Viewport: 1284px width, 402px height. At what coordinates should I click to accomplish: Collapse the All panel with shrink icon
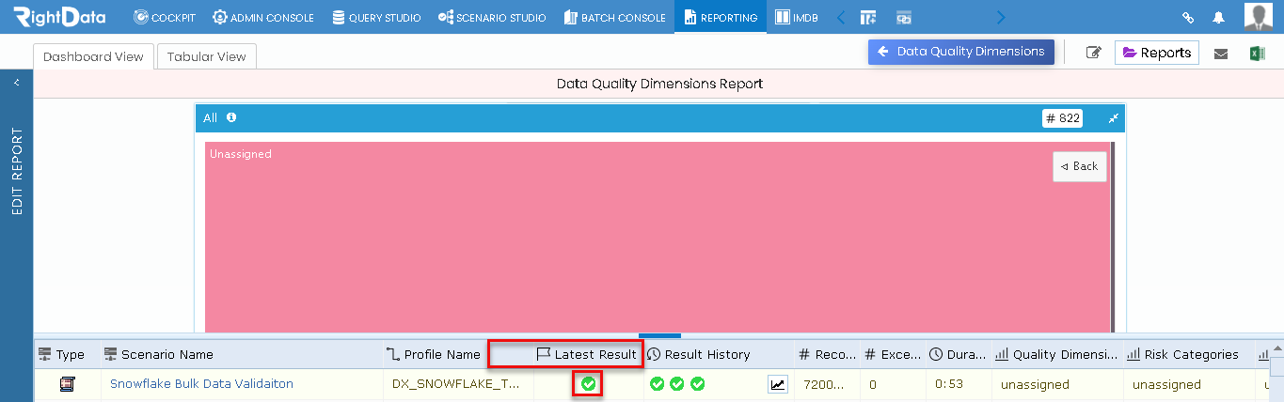tap(1113, 118)
